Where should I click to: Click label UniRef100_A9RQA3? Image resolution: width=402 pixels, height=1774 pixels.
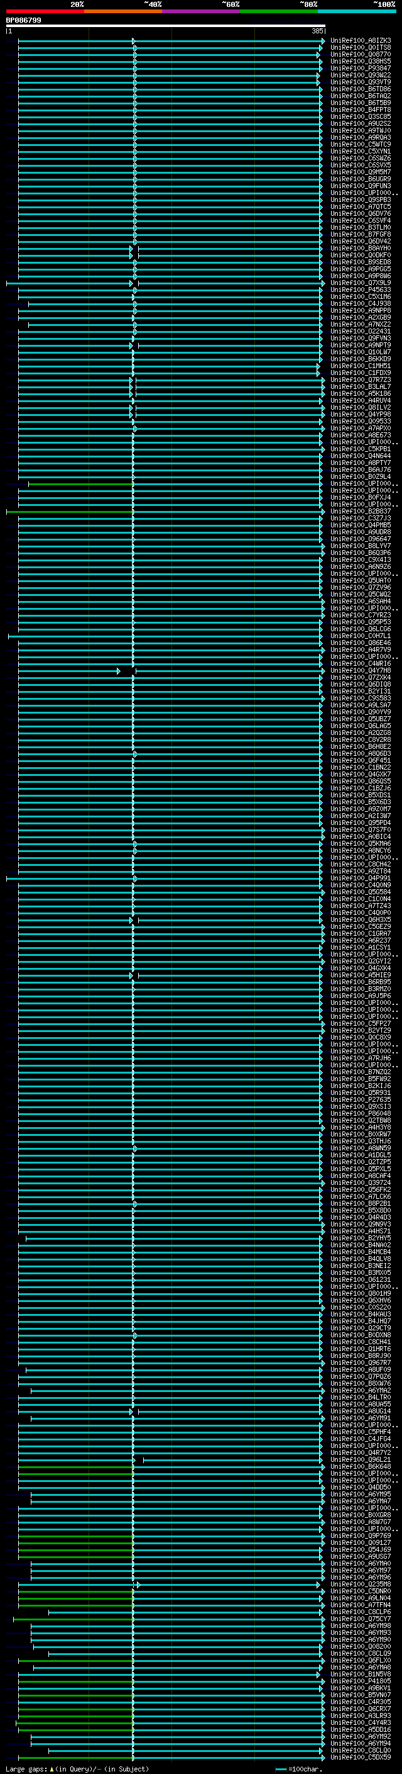[361, 138]
